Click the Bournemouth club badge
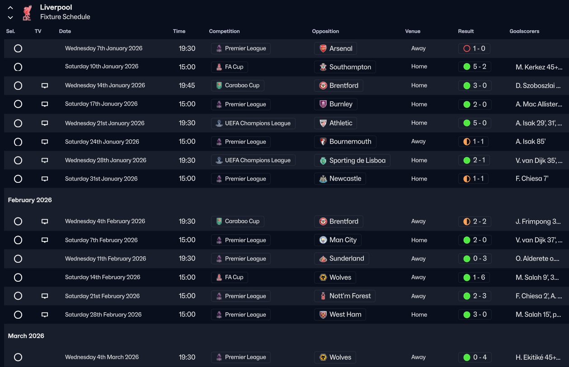Image resolution: width=569 pixels, height=367 pixels. tap(323, 142)
